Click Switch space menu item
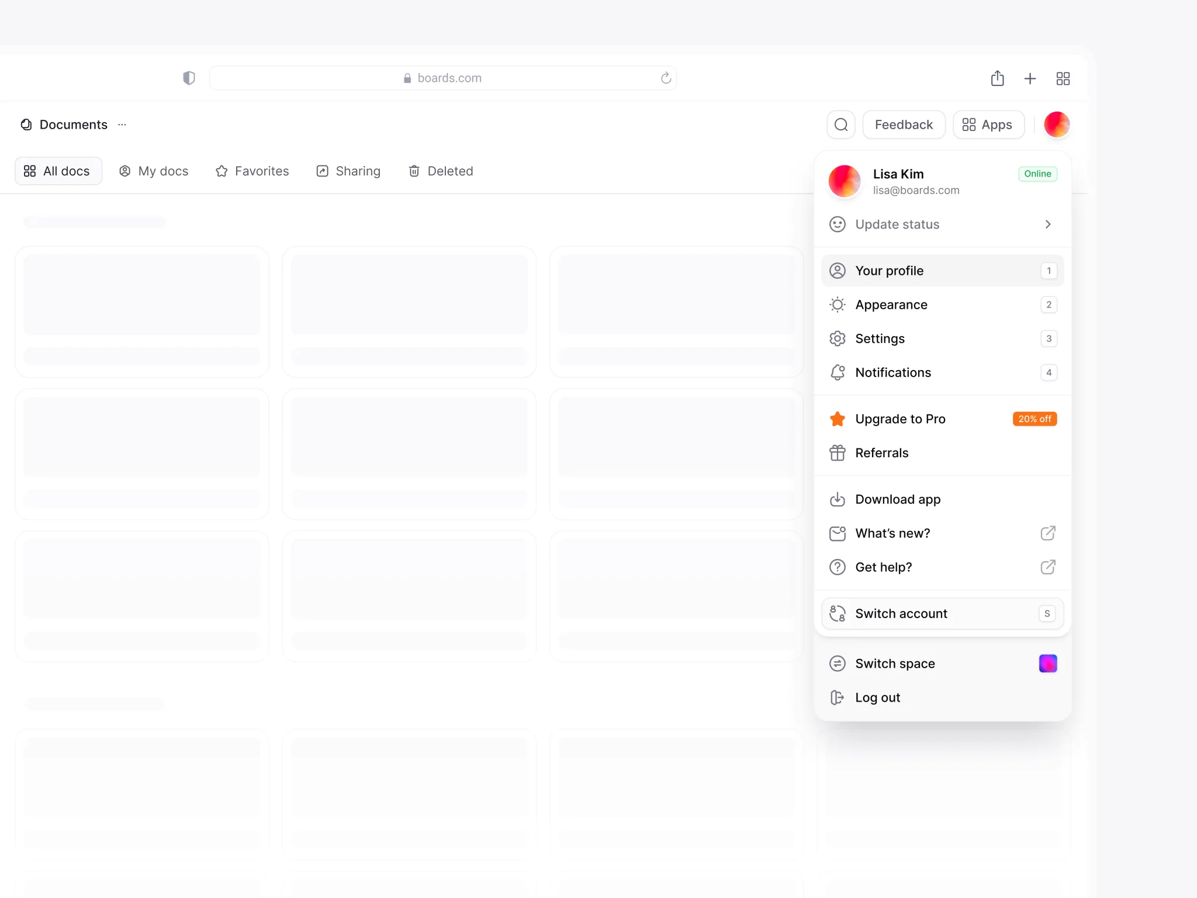Image resolution: width=1197 pixels, height=898 pixels. (942, 664)
